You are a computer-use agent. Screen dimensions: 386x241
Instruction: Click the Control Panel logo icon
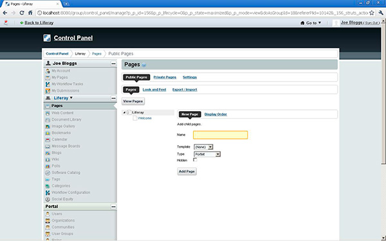(47, 38)
